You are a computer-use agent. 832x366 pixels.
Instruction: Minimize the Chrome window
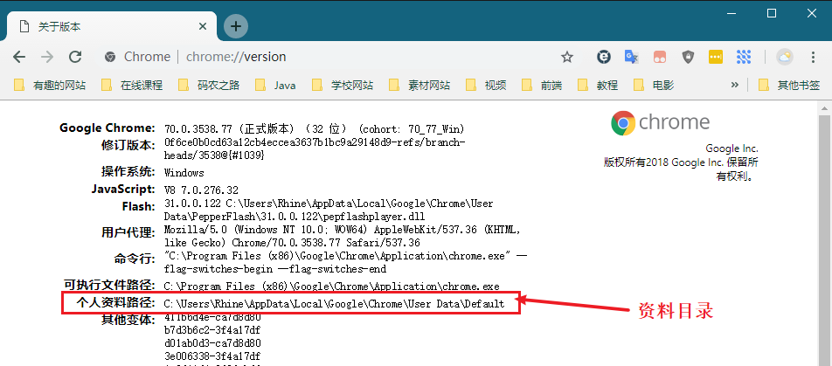[x=731, y=13]
